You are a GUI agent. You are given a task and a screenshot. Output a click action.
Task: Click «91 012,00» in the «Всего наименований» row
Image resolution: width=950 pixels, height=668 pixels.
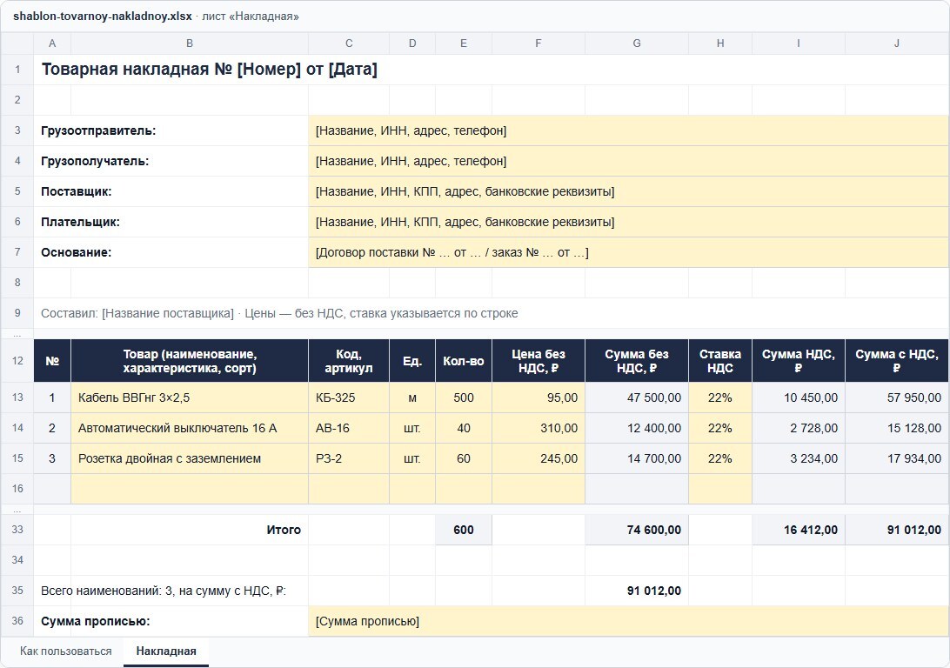(637, 591)
